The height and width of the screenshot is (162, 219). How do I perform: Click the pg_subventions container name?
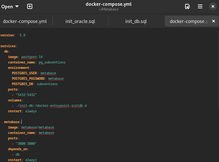[52, 62]
